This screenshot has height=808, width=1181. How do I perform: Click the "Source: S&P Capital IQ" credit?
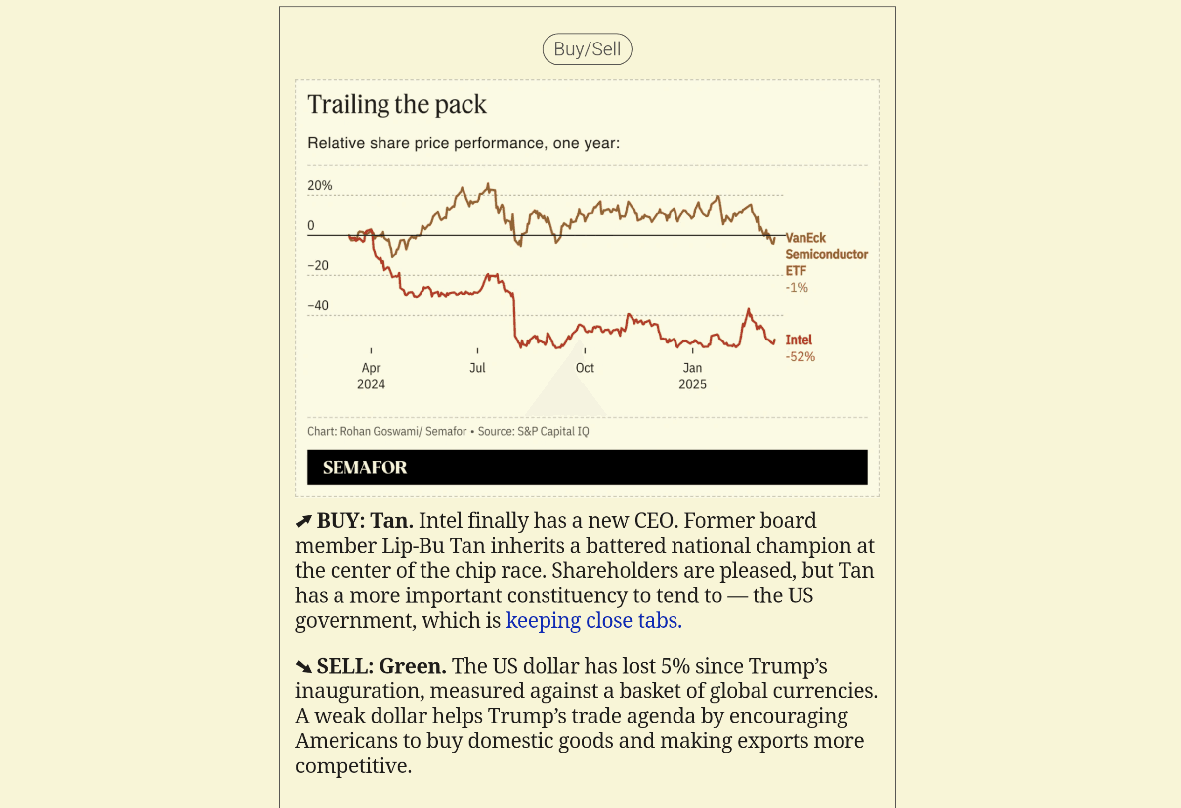[533, 431]
